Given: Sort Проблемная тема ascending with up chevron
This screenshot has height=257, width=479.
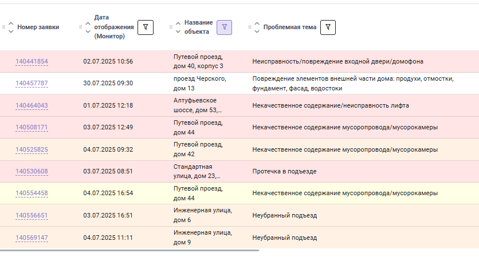Looking at the screenshot, I should pyautogui.click(x=257, y=23).
